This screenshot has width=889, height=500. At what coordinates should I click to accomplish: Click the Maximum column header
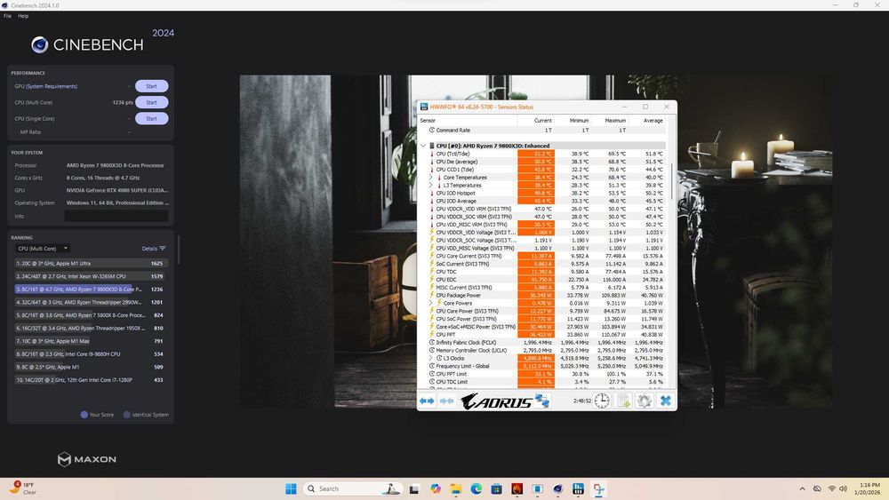(x=610, y=120)
